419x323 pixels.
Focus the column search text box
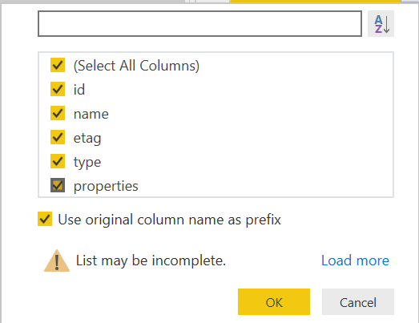point(199,24)
